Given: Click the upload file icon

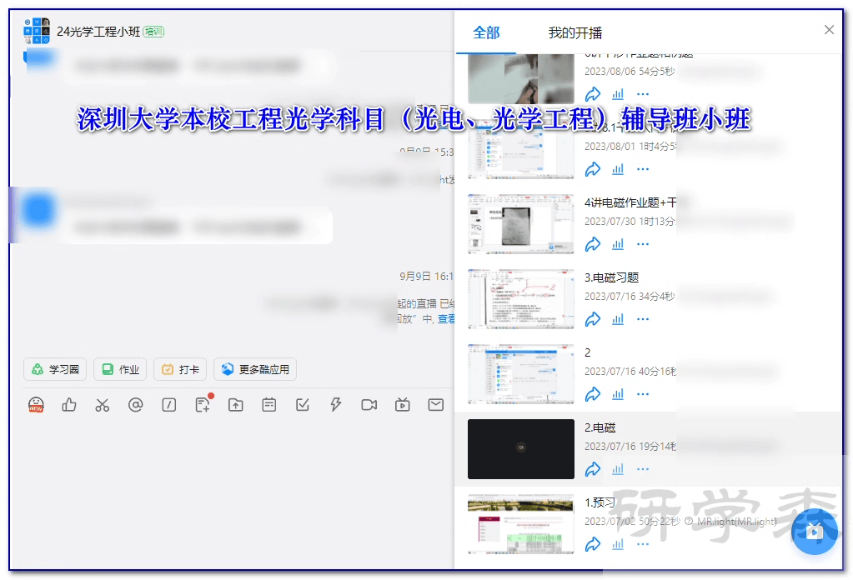Looking at the screenshot, I should click(x=235, y=405).
